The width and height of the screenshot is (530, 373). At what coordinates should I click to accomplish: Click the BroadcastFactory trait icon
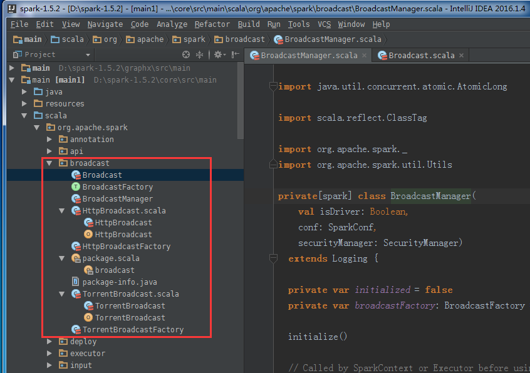click(76, 186)
